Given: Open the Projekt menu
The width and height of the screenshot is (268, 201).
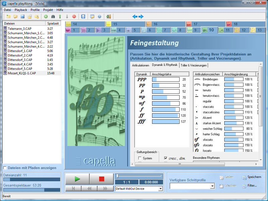Looking at the screenshot, I should coord(48,10).
